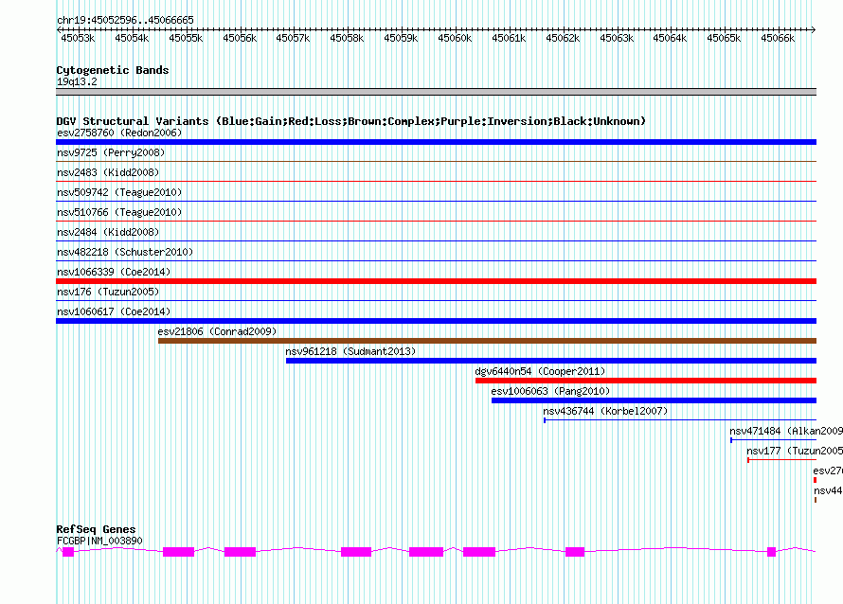Open the nsv510766 (Teague2010) variant

point(119,213)
